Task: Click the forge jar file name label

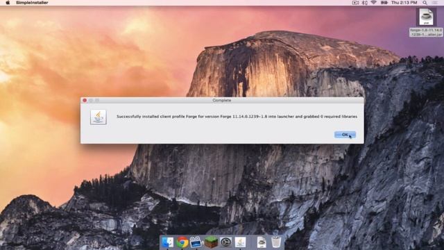Action: [426, 32]
